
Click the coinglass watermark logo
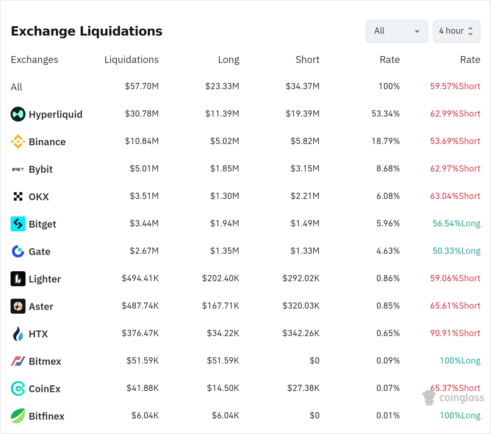[453, 398]
